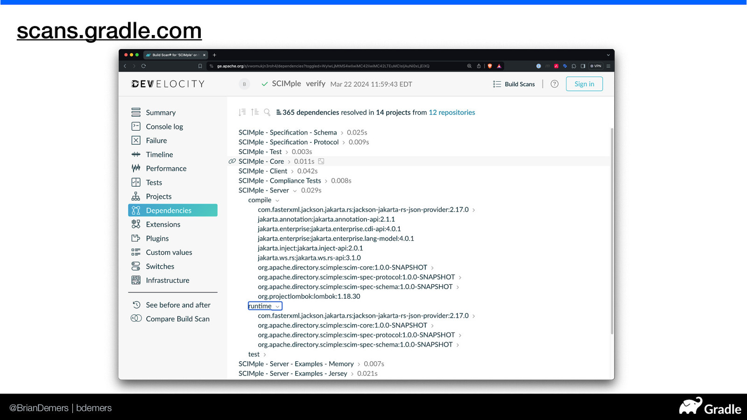Open the 12 repositories link
The height and width of the screenshot is (420, 747).
(452, 112)
